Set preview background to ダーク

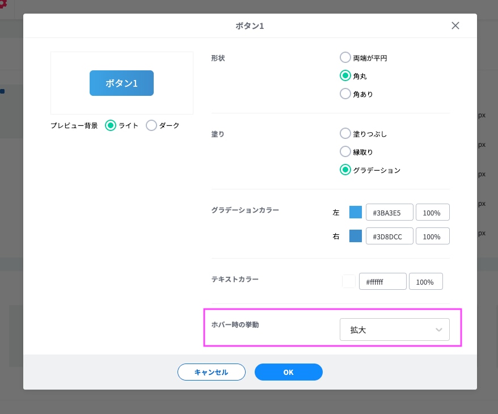click(151, 125)
